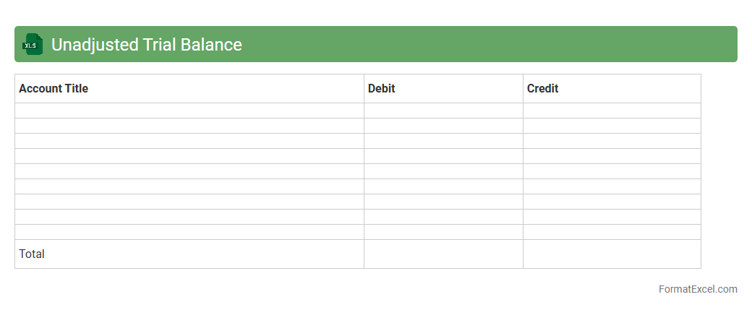Select first blank Credit cell

coord(612,111)
